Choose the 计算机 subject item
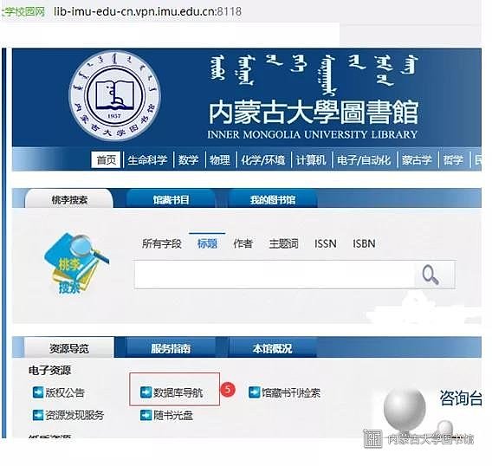 311,160
